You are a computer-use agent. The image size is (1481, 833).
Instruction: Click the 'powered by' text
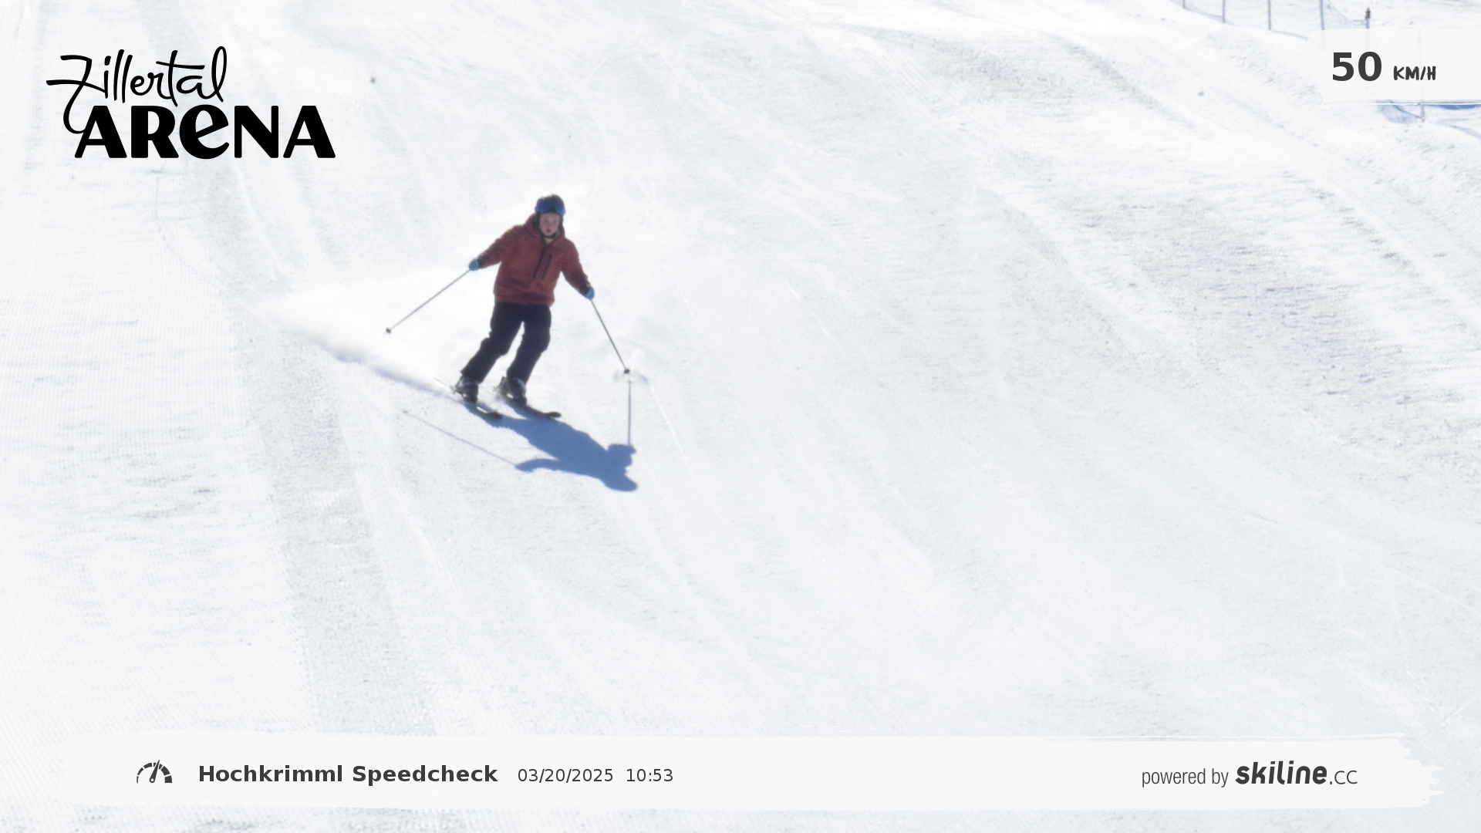click(1185, 777)
